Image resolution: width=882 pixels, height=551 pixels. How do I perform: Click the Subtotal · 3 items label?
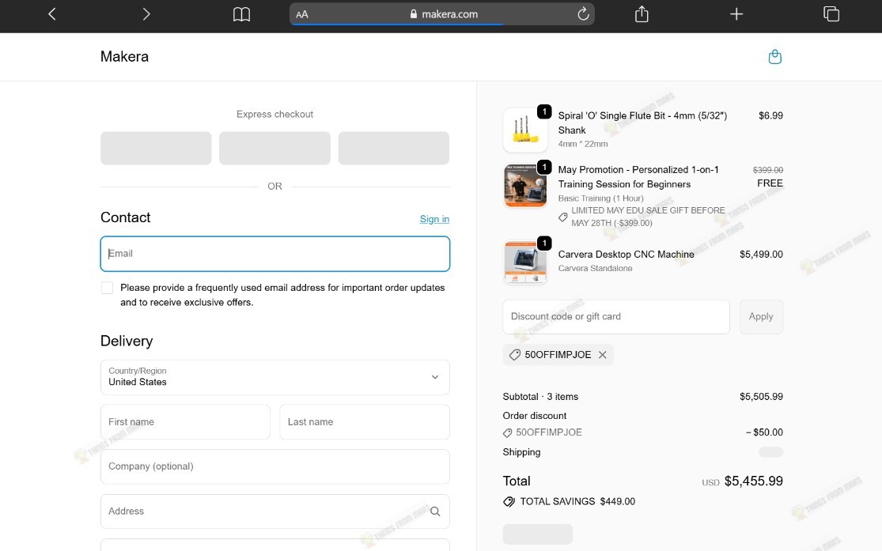(x=540, y=396)
